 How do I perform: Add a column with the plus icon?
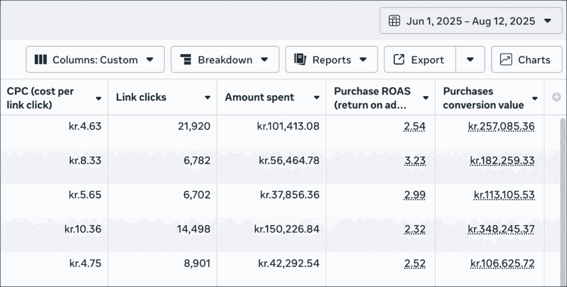[x=556, y=97]
